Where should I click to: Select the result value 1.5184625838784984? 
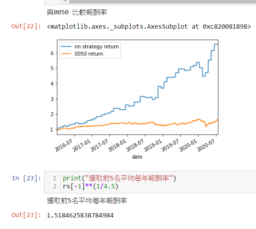80,215
